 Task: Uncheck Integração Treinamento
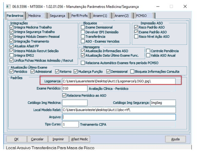[x=12, y=41]
